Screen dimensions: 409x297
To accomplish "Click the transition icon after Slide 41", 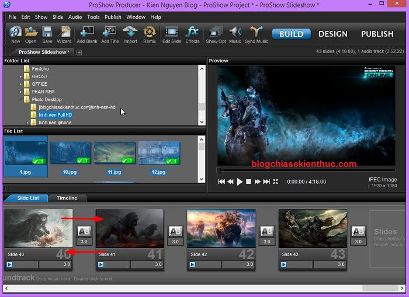I will click(x=175, y=231).
